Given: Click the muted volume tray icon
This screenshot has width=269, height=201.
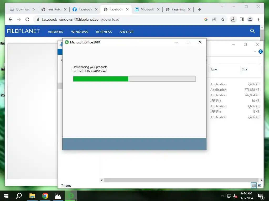Looking at the screenshot, I should pos(235,196).
